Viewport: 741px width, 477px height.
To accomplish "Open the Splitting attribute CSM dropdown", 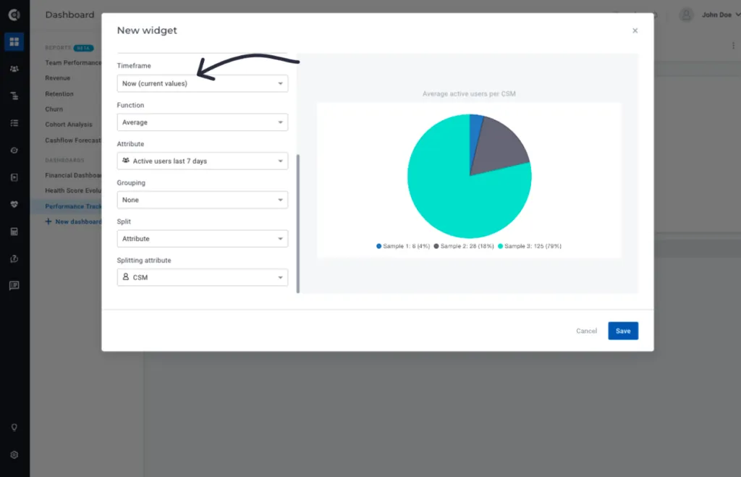I will pos(203,277).
